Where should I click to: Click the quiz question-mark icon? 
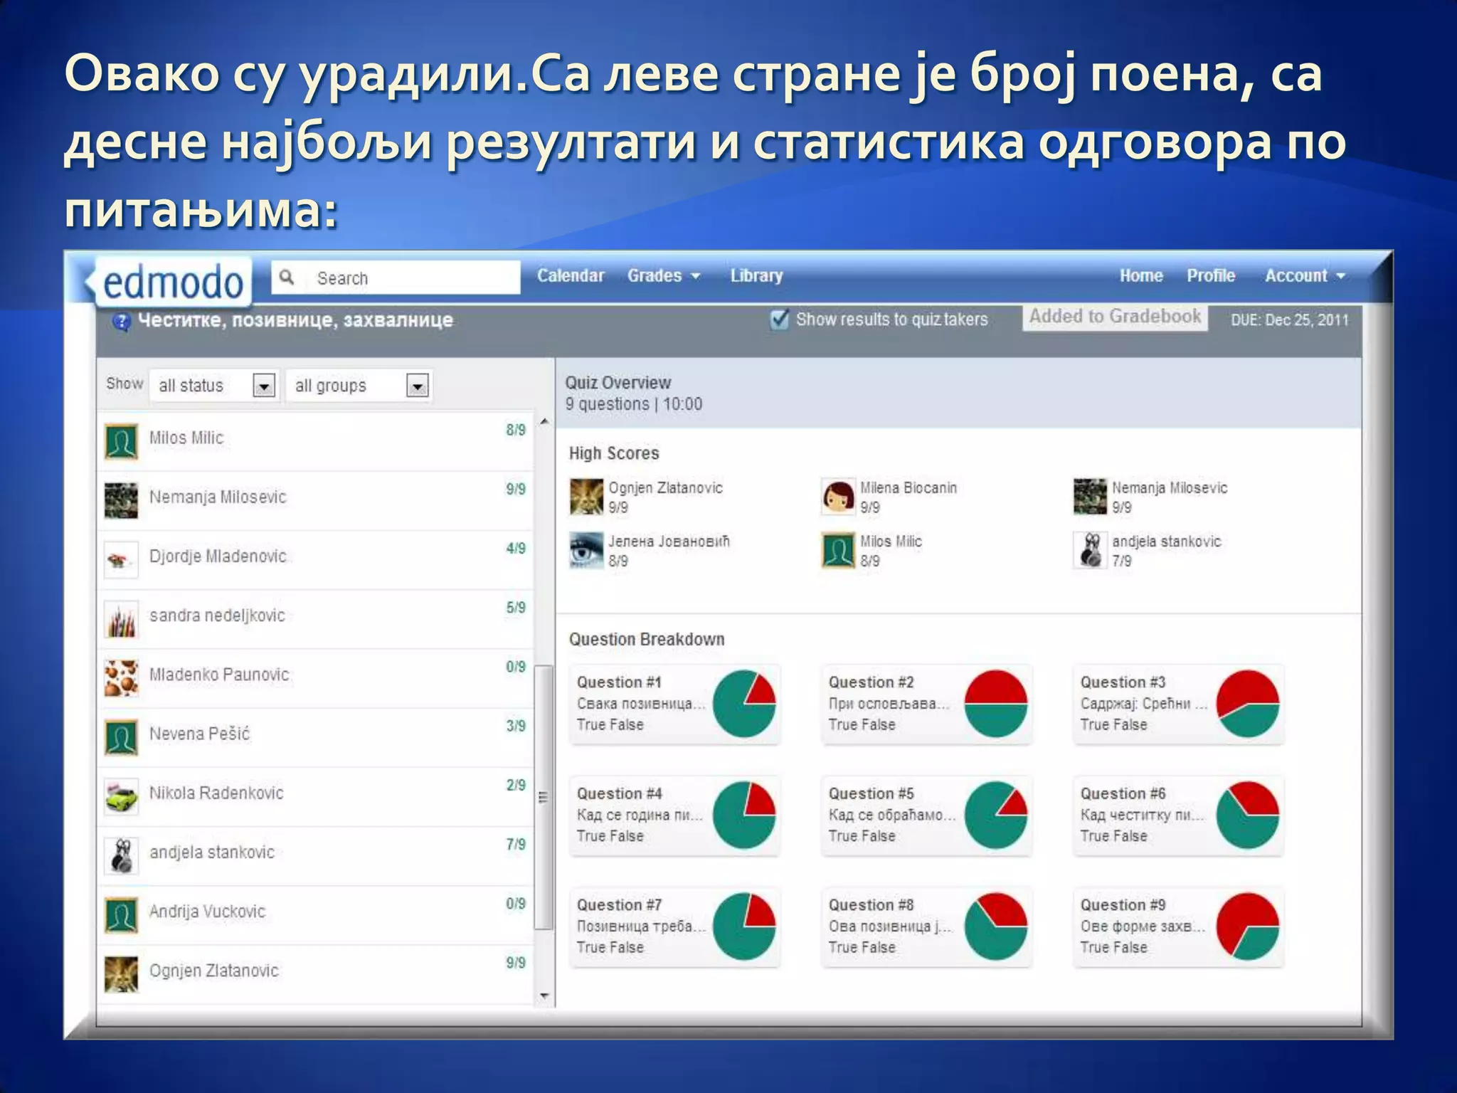(122, 322)
